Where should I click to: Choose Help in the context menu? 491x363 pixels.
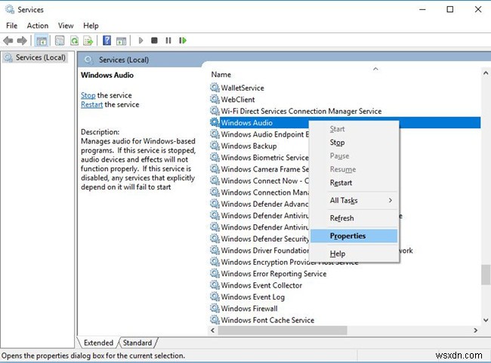point(354,254)
